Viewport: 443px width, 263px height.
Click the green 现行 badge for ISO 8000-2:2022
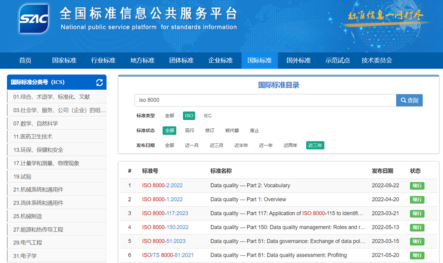417,185
